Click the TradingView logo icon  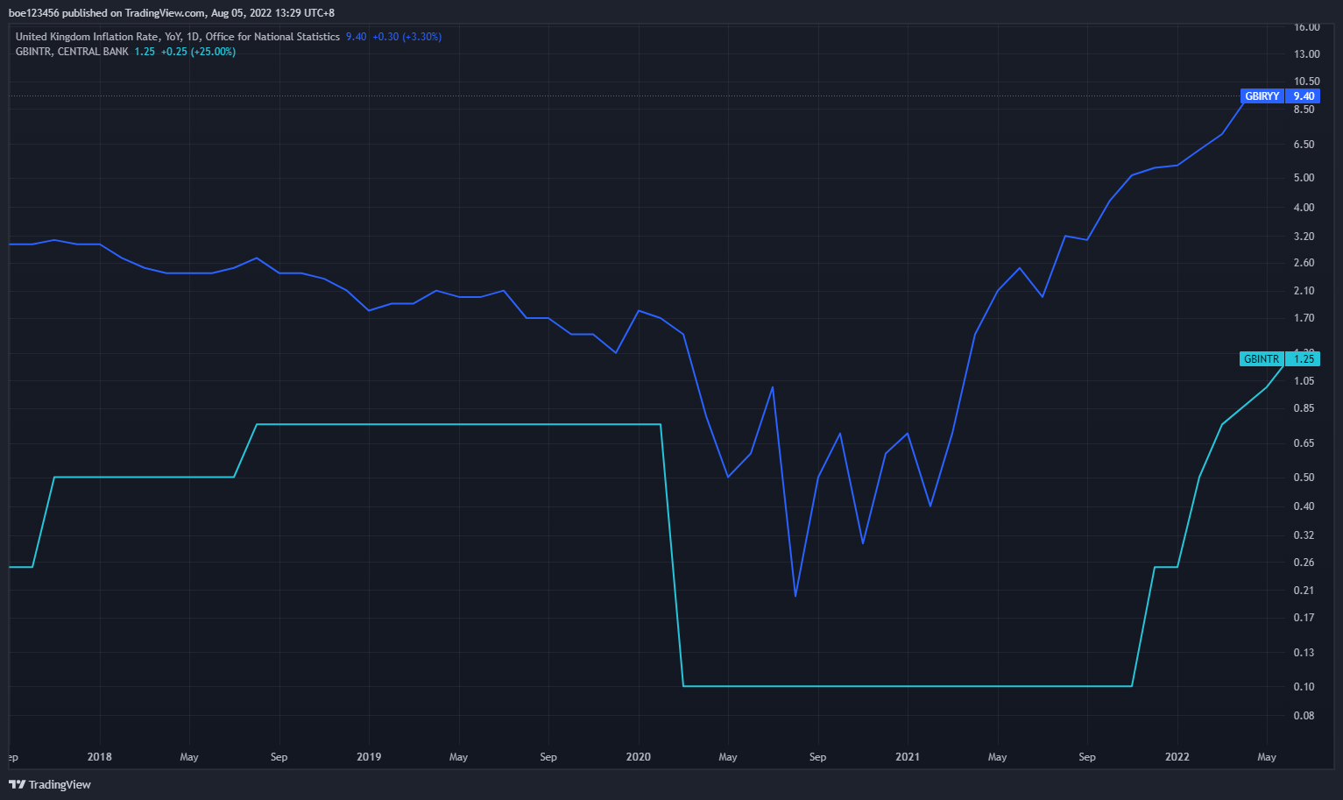click(16, 784)
